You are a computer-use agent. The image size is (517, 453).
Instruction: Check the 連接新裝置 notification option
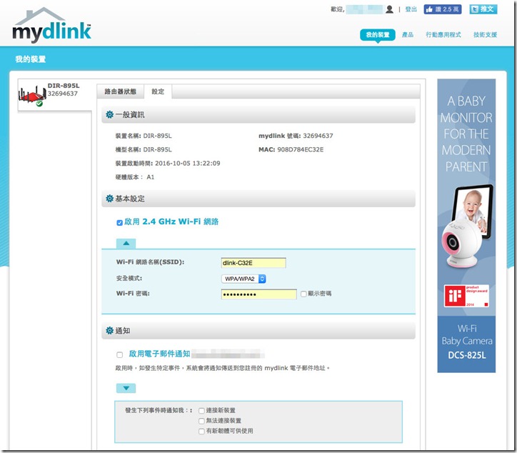coord(201,411)
